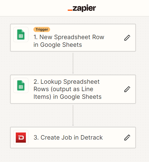Click the connector line between steps 1 and 2
Image resolution: width=149 pixels, height=162 pixels.
73,63
